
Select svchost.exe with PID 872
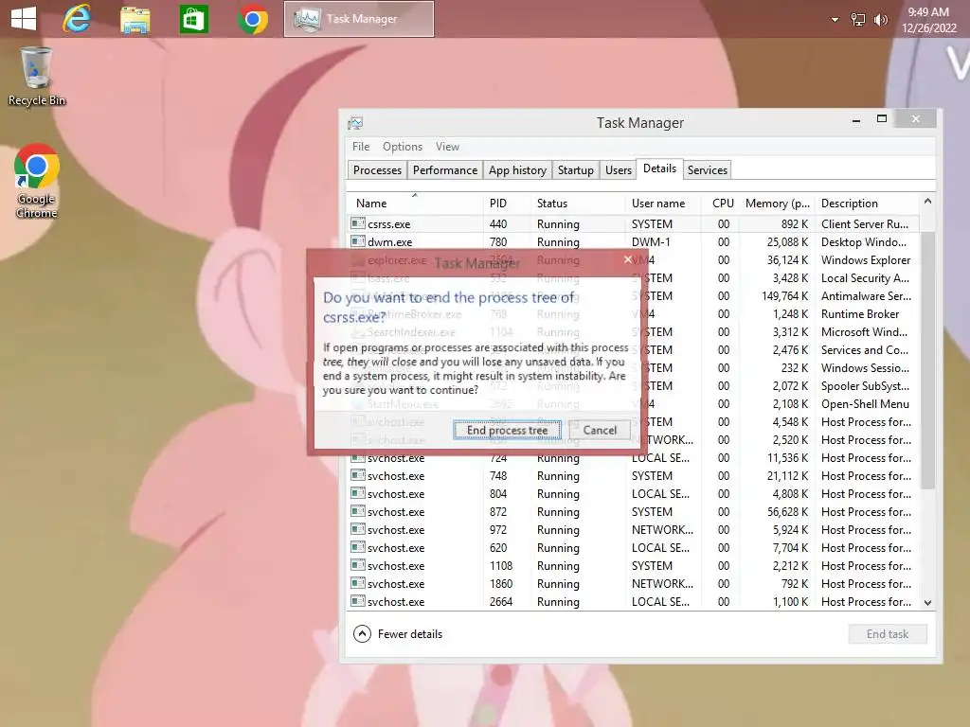(x=634, y=512)
